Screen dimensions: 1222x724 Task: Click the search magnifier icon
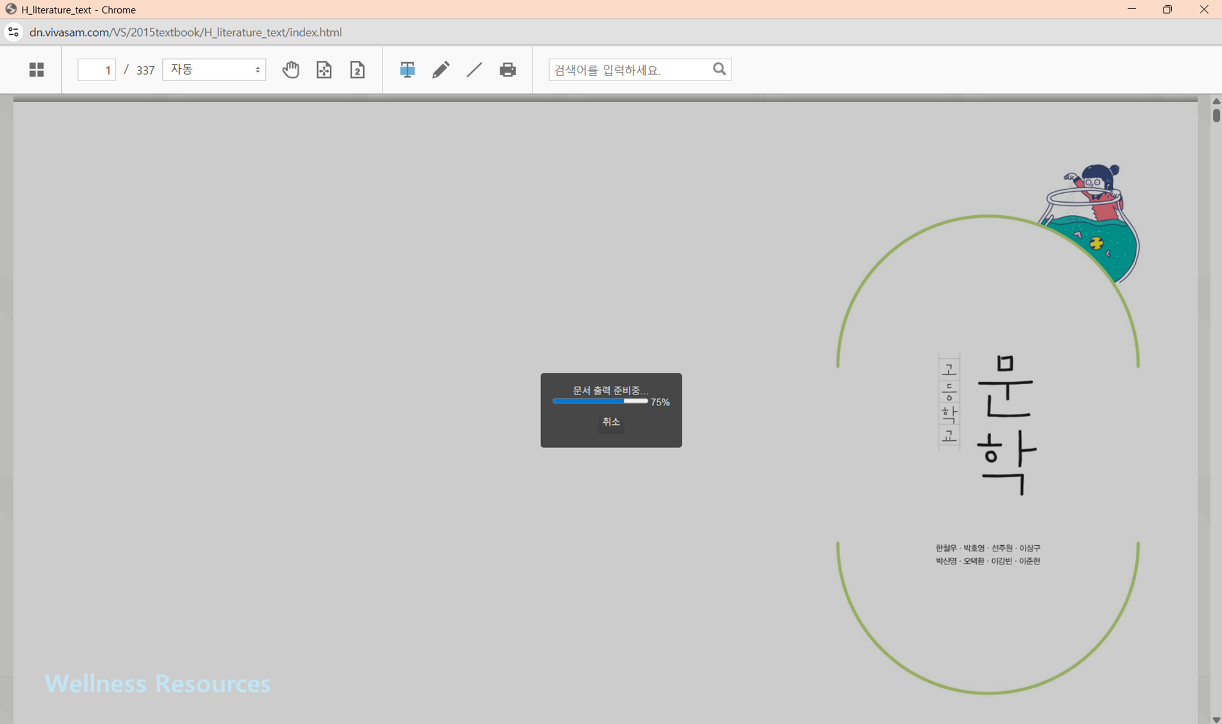tap(719, 69)
